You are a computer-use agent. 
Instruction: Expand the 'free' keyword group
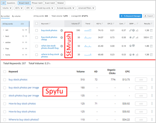click(3, 49)
